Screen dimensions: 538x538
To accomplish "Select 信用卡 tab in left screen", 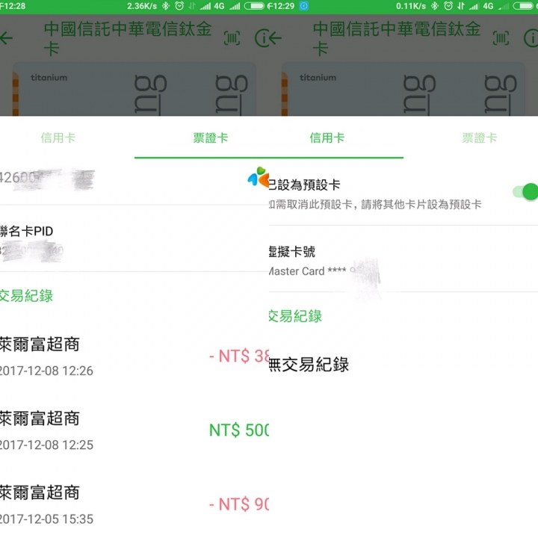I will coord(58,138).
